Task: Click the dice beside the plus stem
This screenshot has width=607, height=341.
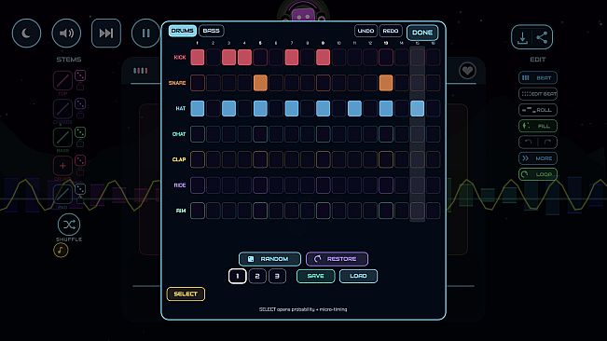Action: (x=80, y=160)
